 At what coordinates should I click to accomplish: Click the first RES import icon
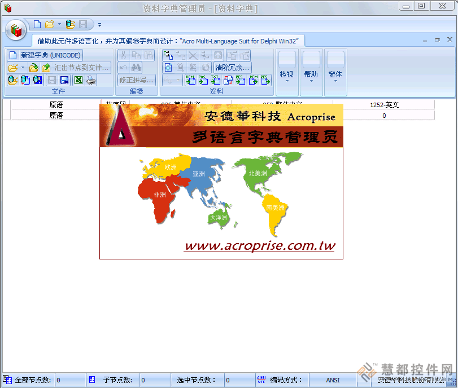pyautogui.click(x=241, y=80)
